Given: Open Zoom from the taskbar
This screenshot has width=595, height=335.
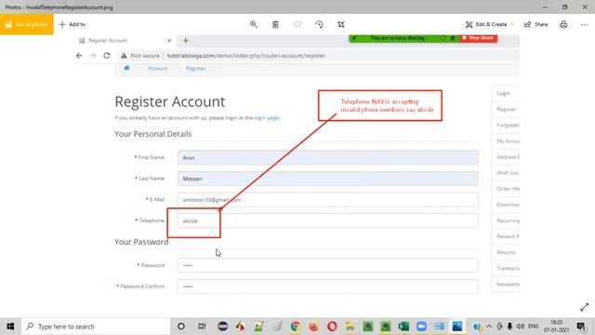Looking at the screenshot, I should pyautogui.click(x=421, y=327).
